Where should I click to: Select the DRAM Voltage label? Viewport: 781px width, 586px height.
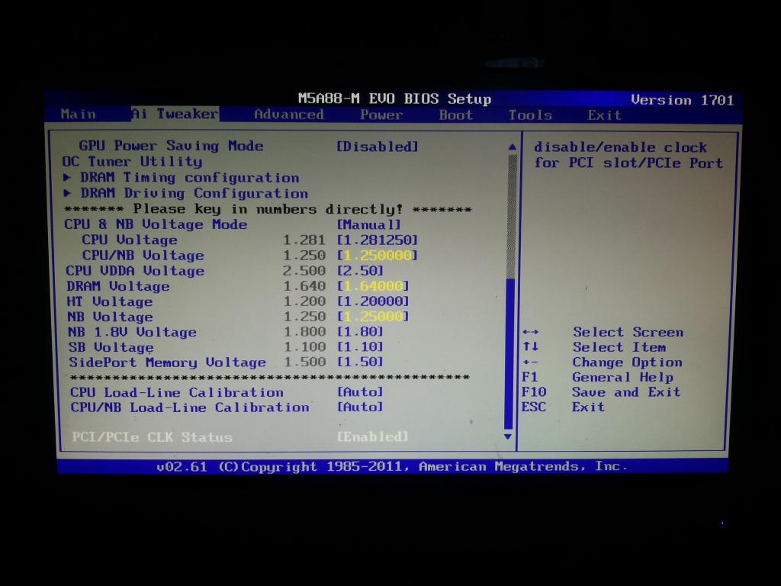(x=118, y=286)
